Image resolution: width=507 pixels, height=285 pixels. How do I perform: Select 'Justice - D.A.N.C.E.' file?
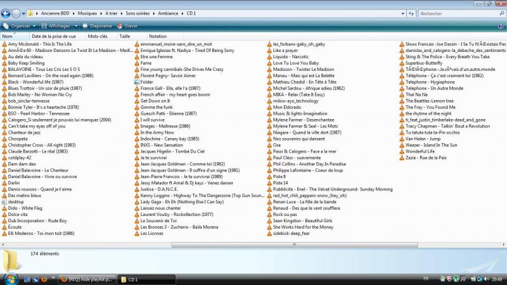[156, 189]
